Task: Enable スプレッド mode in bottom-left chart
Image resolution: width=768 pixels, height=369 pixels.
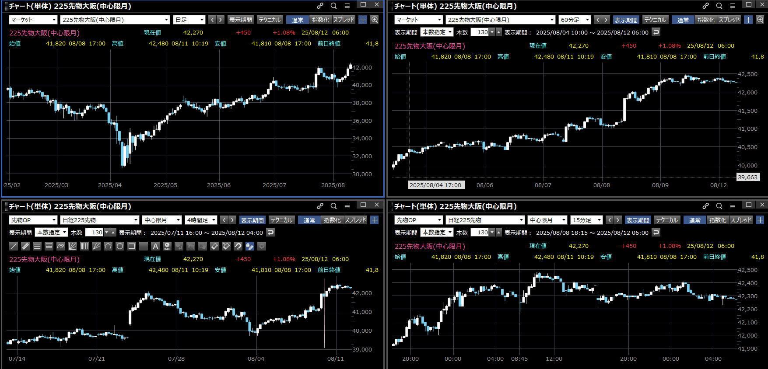Action: pos(355,220)
